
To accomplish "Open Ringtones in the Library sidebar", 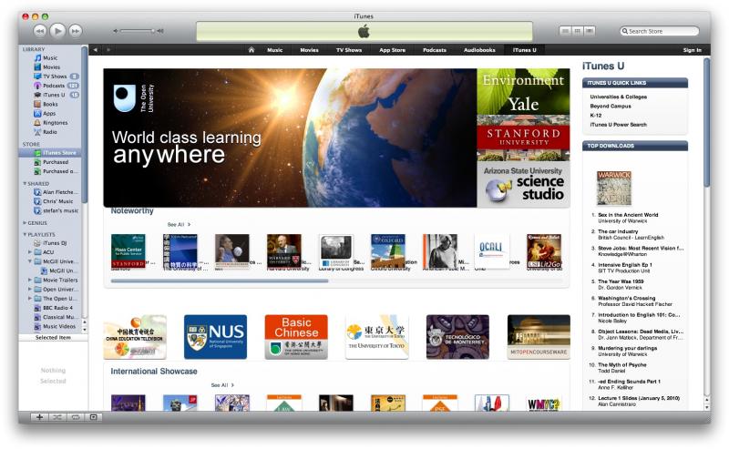I will 55,122.
